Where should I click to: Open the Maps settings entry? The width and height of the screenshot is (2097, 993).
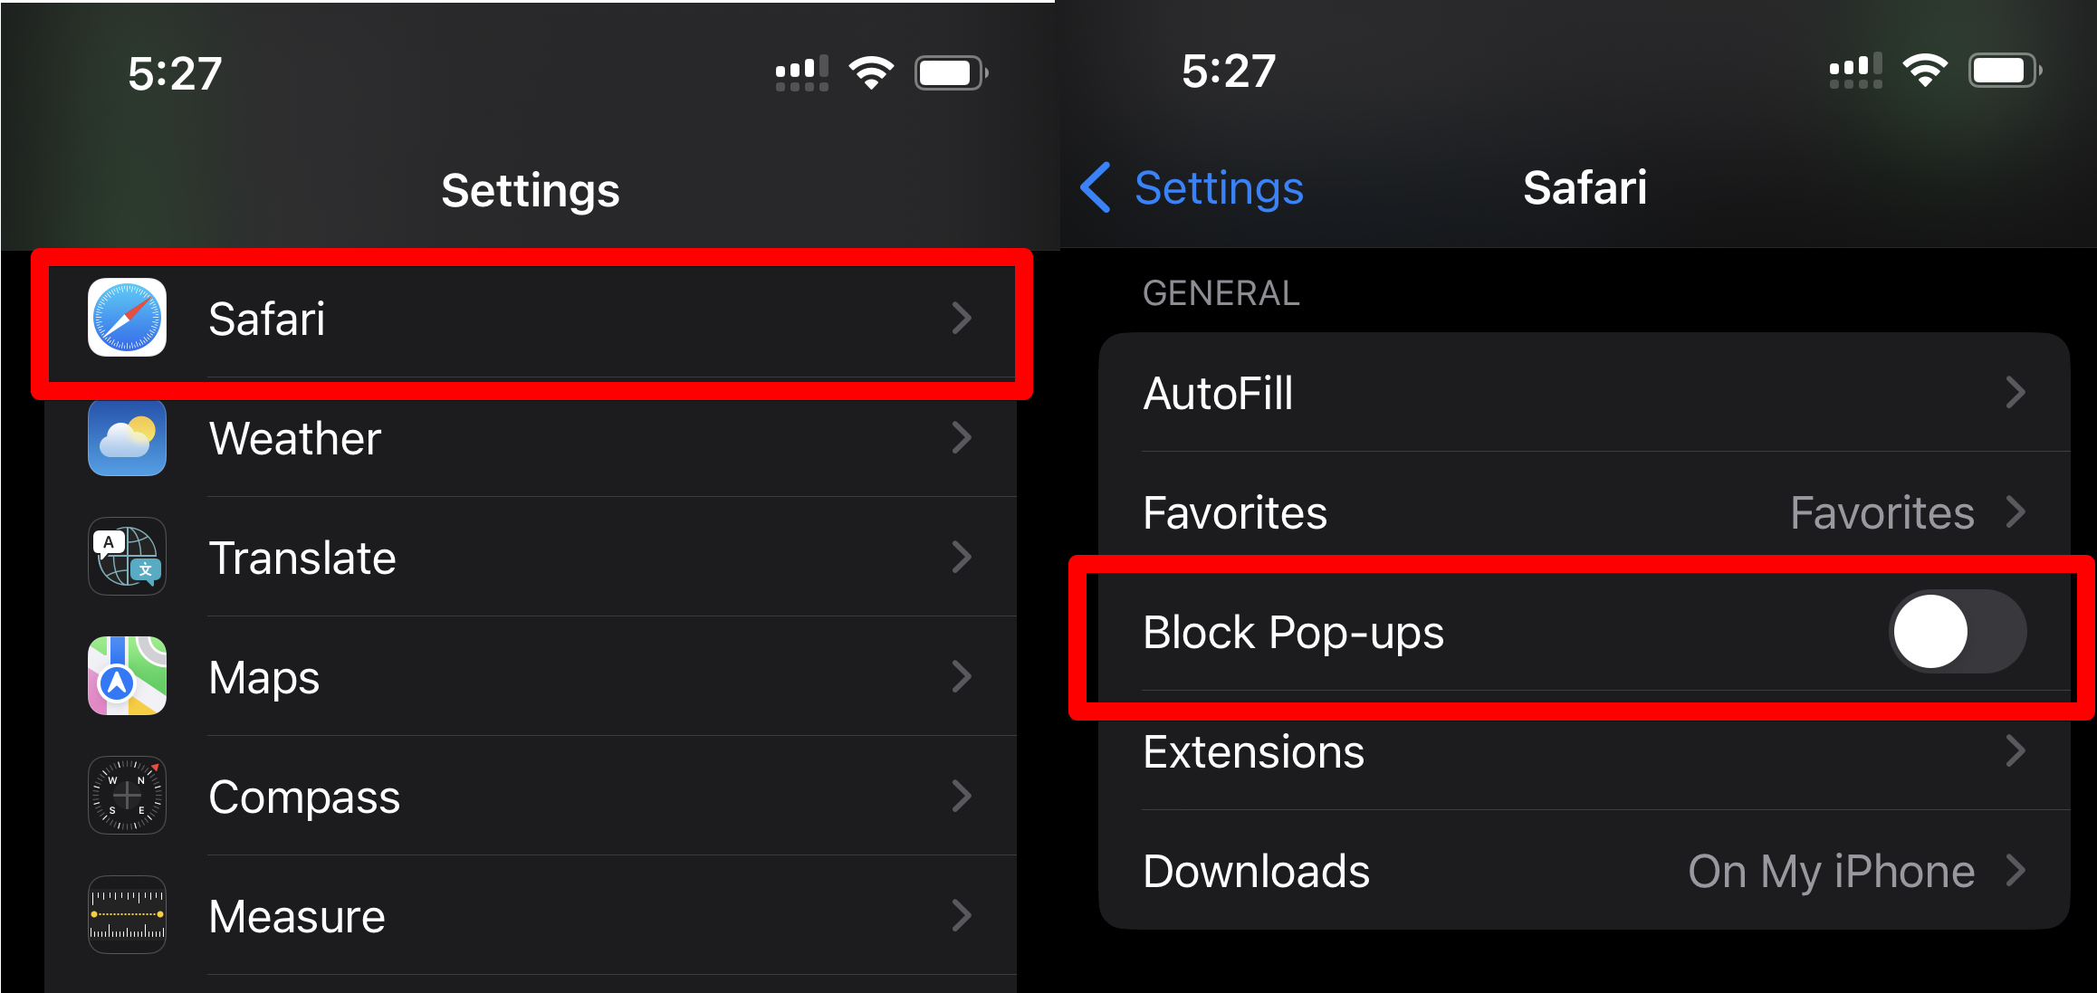click(531, 677)
